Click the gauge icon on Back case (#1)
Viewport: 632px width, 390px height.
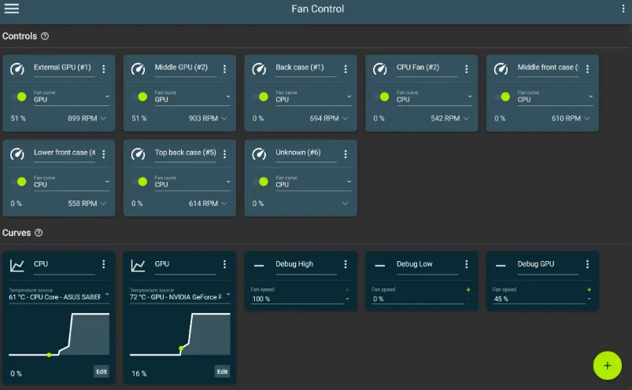point(259,69)
